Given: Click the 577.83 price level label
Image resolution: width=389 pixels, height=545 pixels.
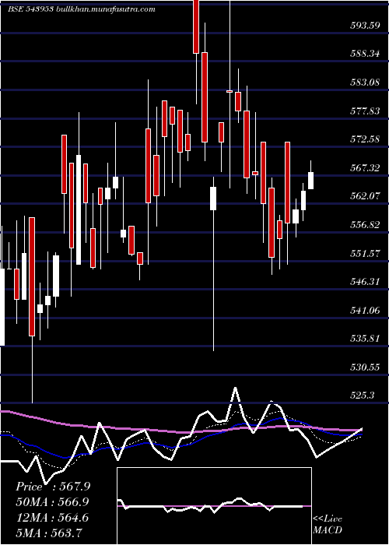Looking at the screenshot, I should point(364,111).
